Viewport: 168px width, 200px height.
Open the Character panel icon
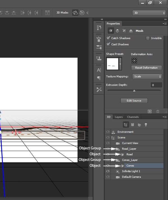click(99, 70)
